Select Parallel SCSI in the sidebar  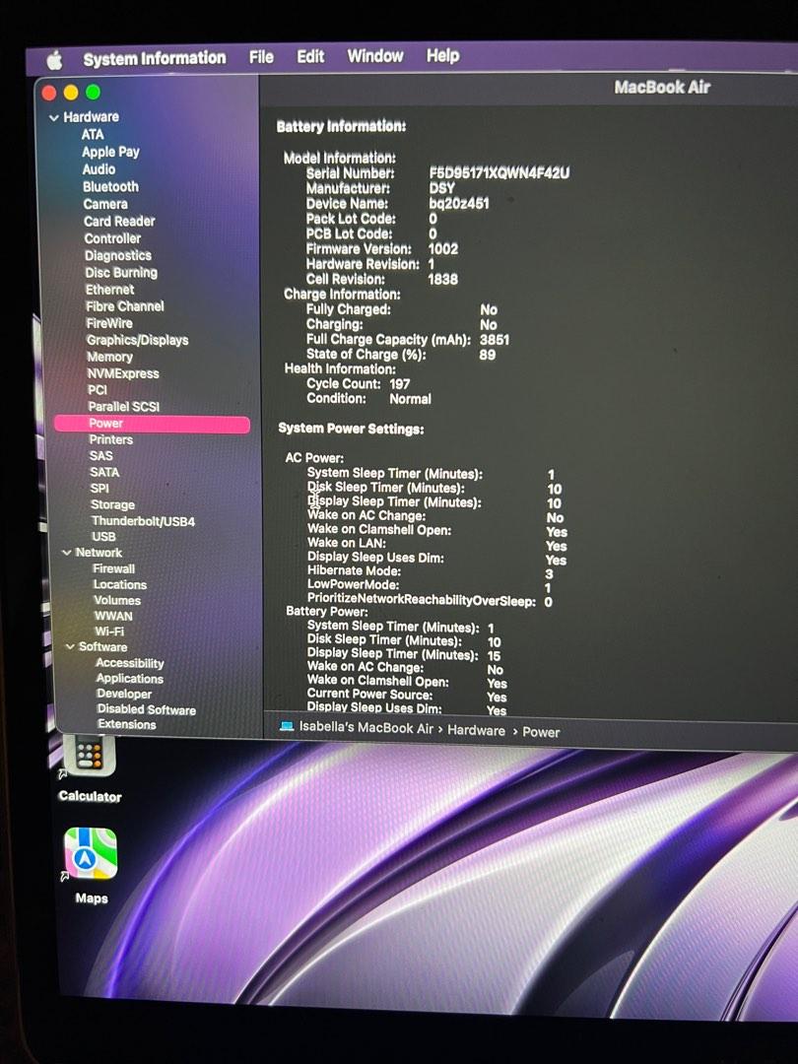tap(124, 407)
